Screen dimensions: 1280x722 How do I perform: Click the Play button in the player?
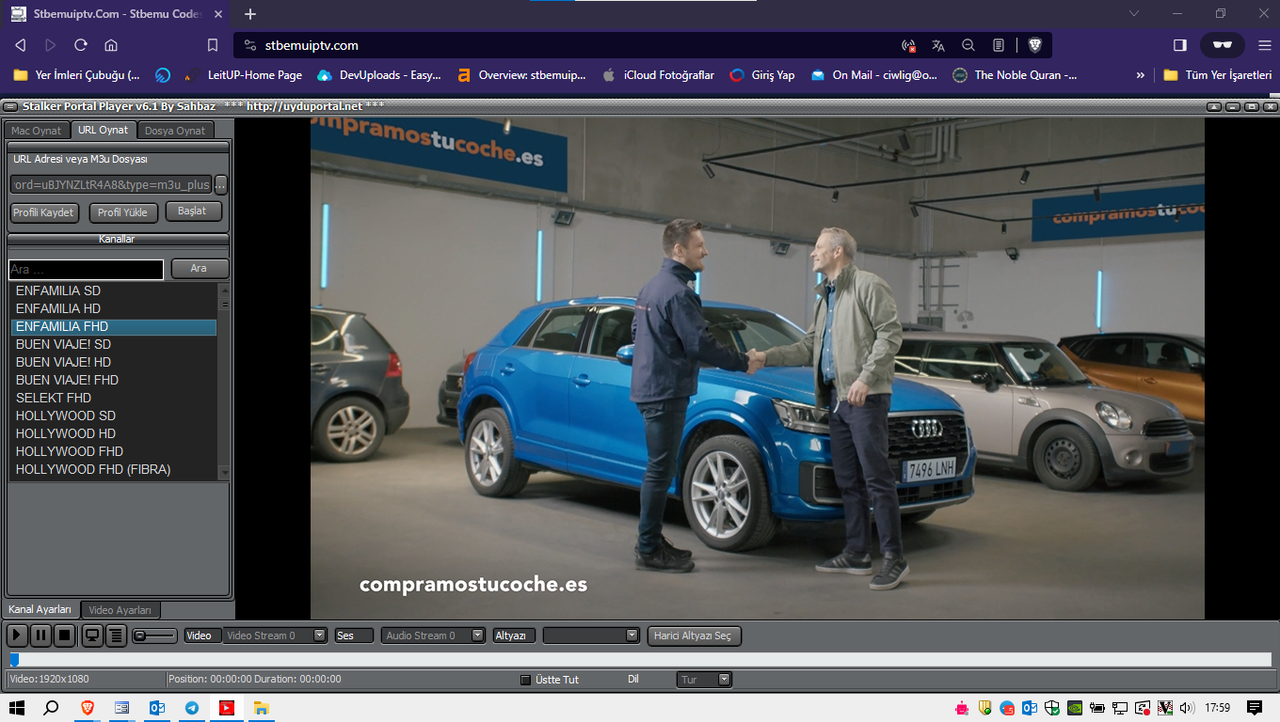(x=17, y=636)
